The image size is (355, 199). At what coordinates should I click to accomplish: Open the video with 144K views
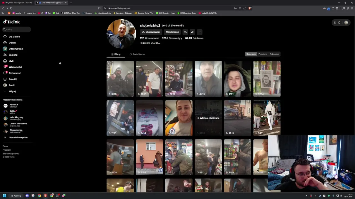pyautogui.click(x=237, y=157)
